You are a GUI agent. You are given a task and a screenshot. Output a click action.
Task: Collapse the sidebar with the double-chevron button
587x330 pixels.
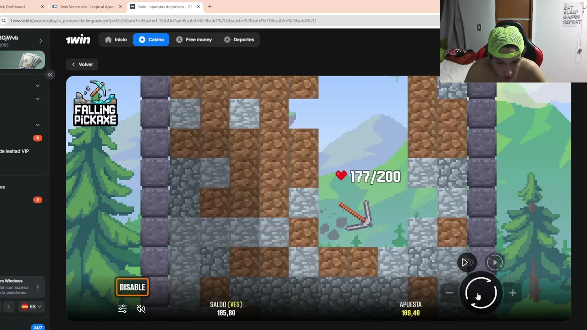[x=50, y=75]
